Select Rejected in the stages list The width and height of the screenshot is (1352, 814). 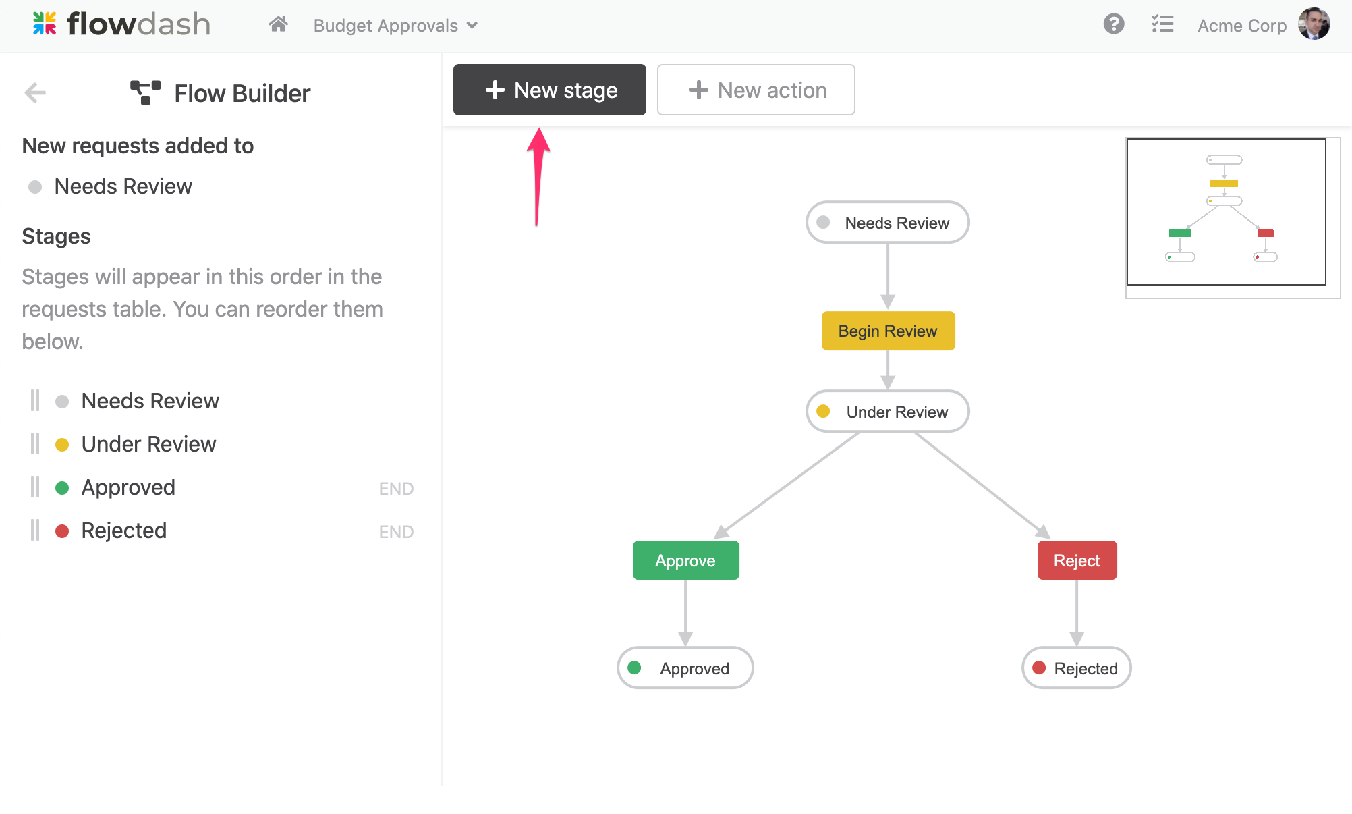pyautogui.click(x=123, y=531)
